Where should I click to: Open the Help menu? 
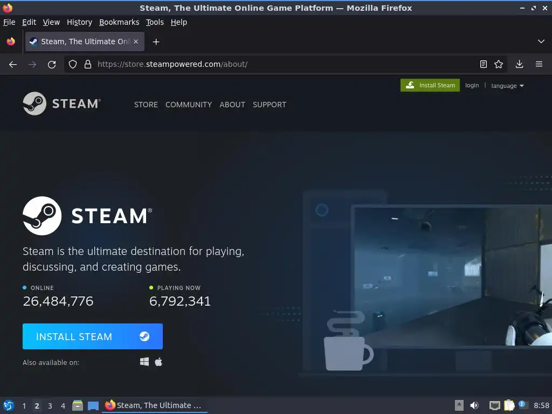179,22
